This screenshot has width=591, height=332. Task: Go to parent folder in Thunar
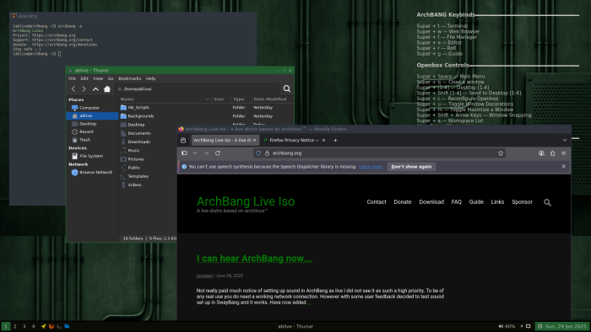[x=95, y=89]
